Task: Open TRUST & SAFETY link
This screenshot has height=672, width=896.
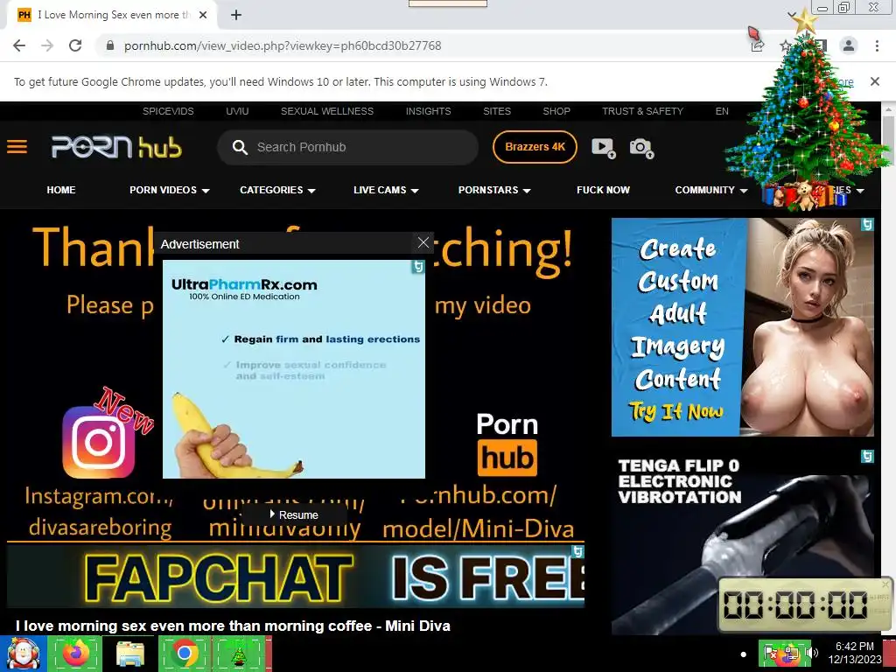Action: [642, 111]
